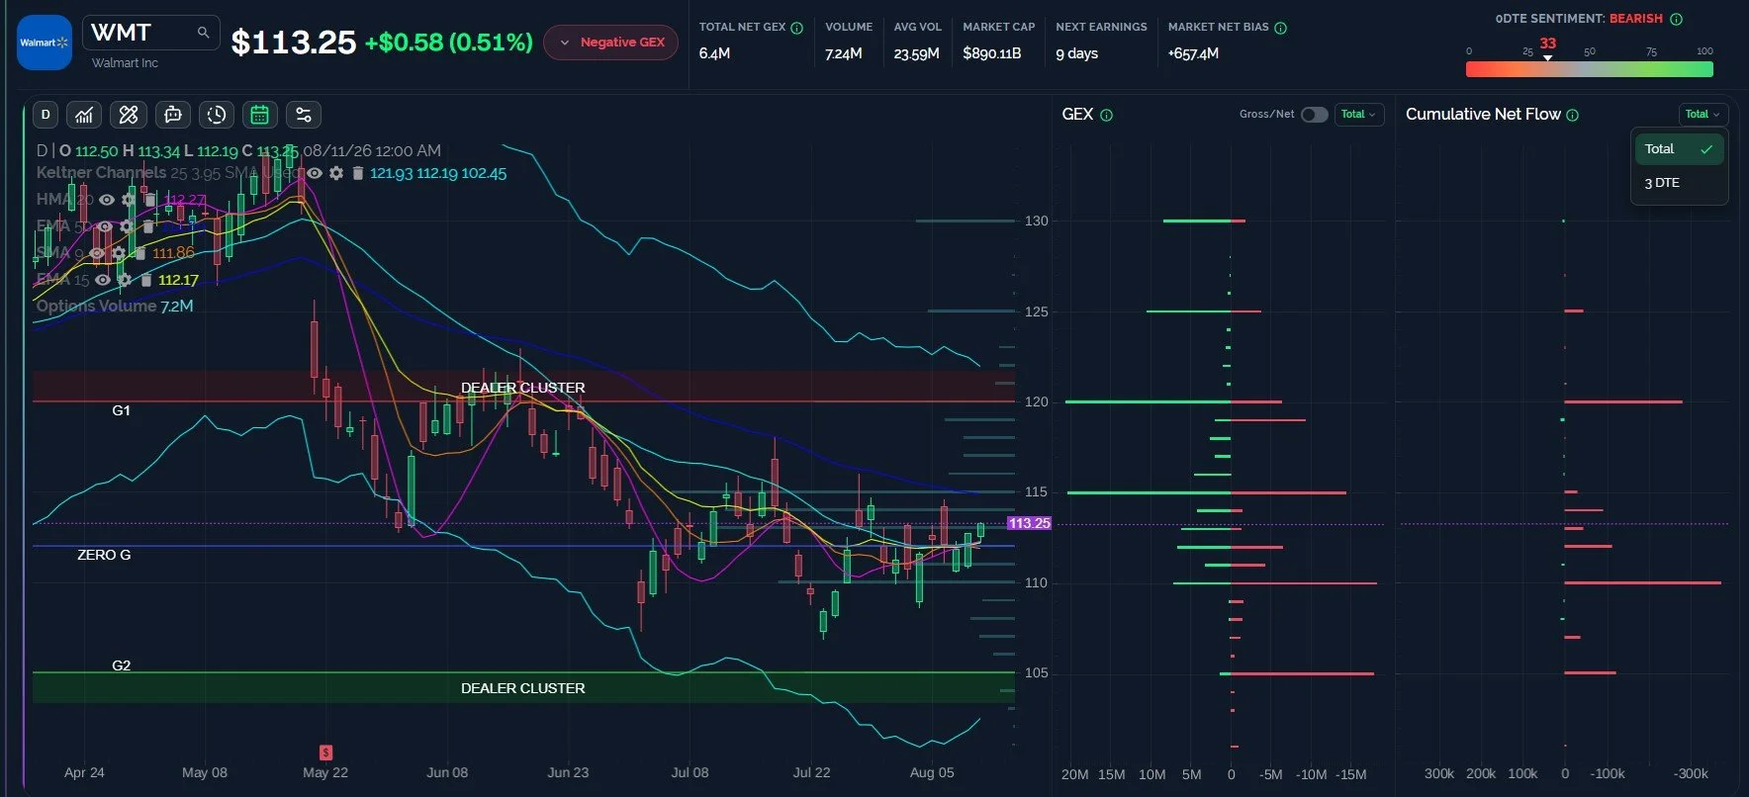
Task: Click the robot assistant toolbar icon
Action: pyautogui.click(x=173, y=115)
